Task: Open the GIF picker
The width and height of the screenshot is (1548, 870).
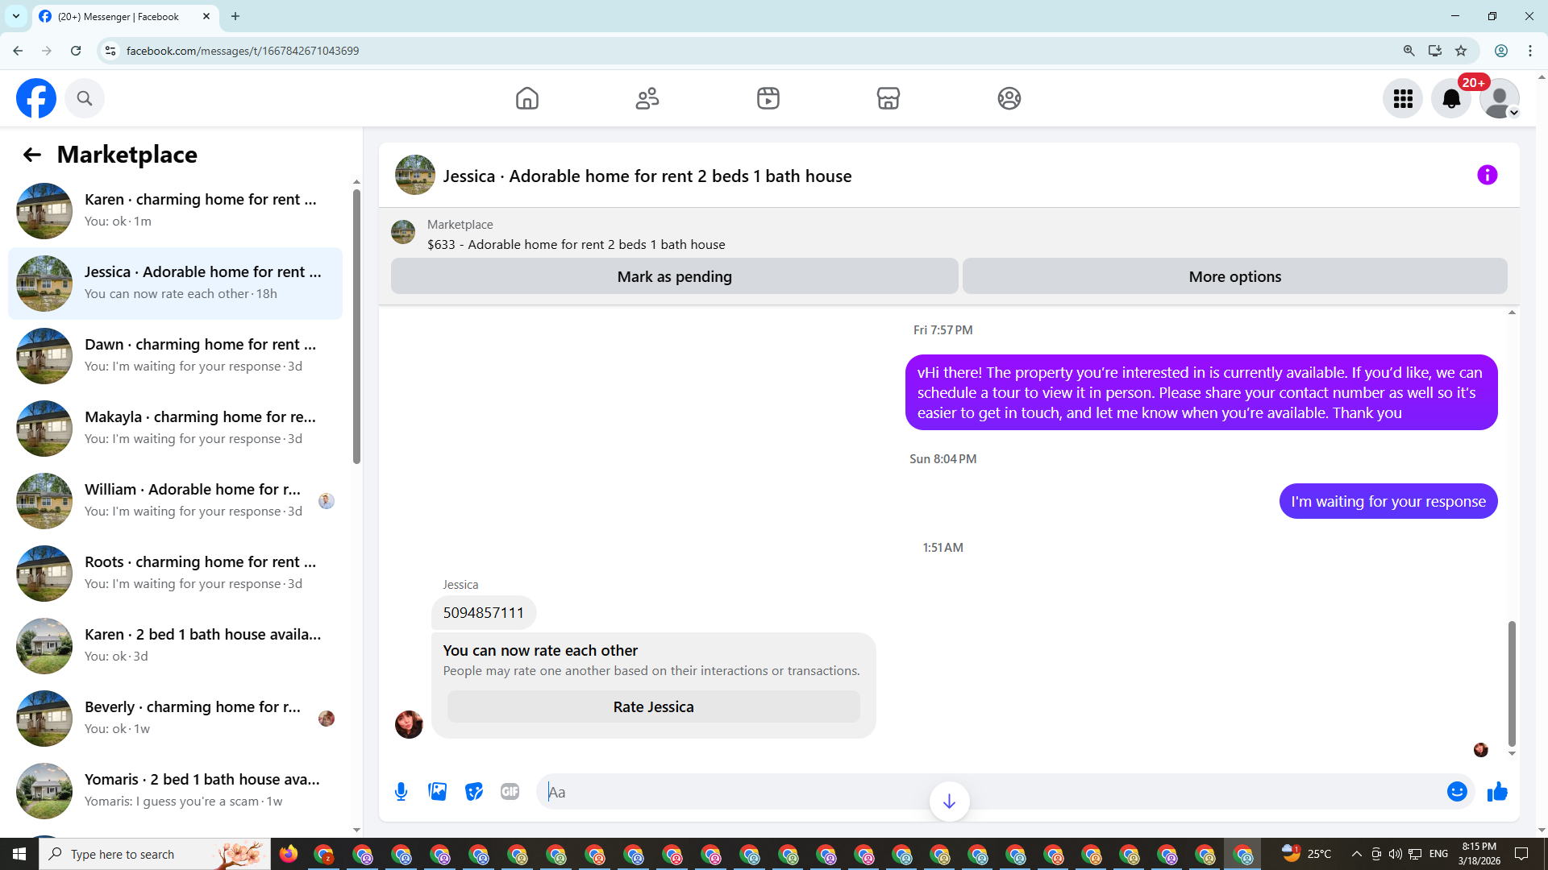Action: [510, 792]
